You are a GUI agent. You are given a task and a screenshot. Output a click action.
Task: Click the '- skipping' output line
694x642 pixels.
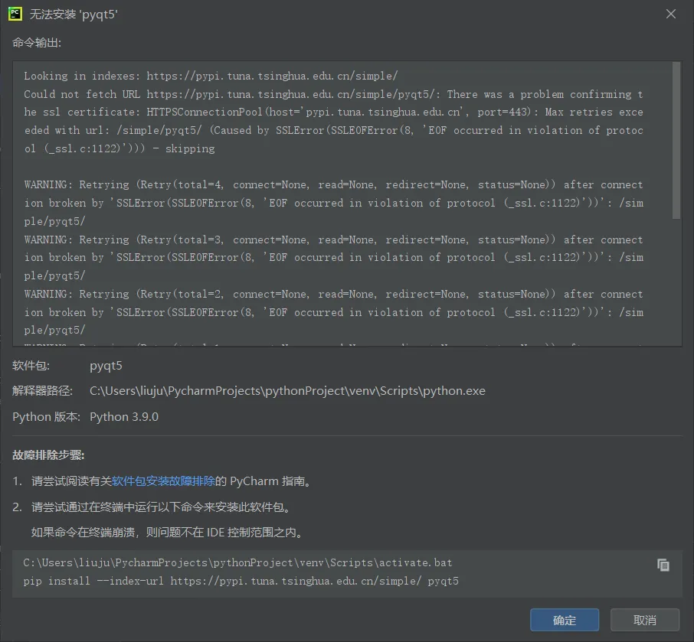(x=119, y=148)
